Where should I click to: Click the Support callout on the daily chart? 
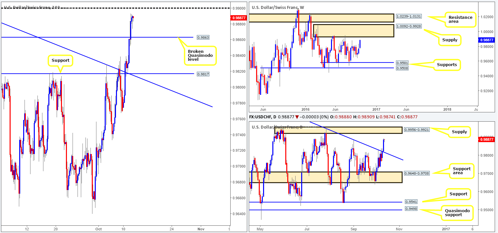click(x=458, y=194)
